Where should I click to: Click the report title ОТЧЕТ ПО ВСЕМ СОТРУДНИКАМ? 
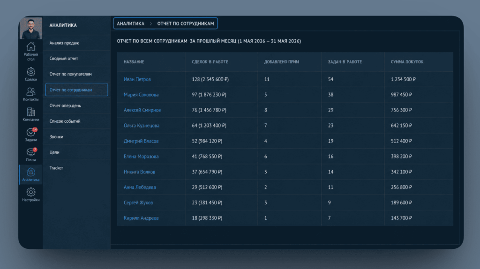tap(152, 41)
